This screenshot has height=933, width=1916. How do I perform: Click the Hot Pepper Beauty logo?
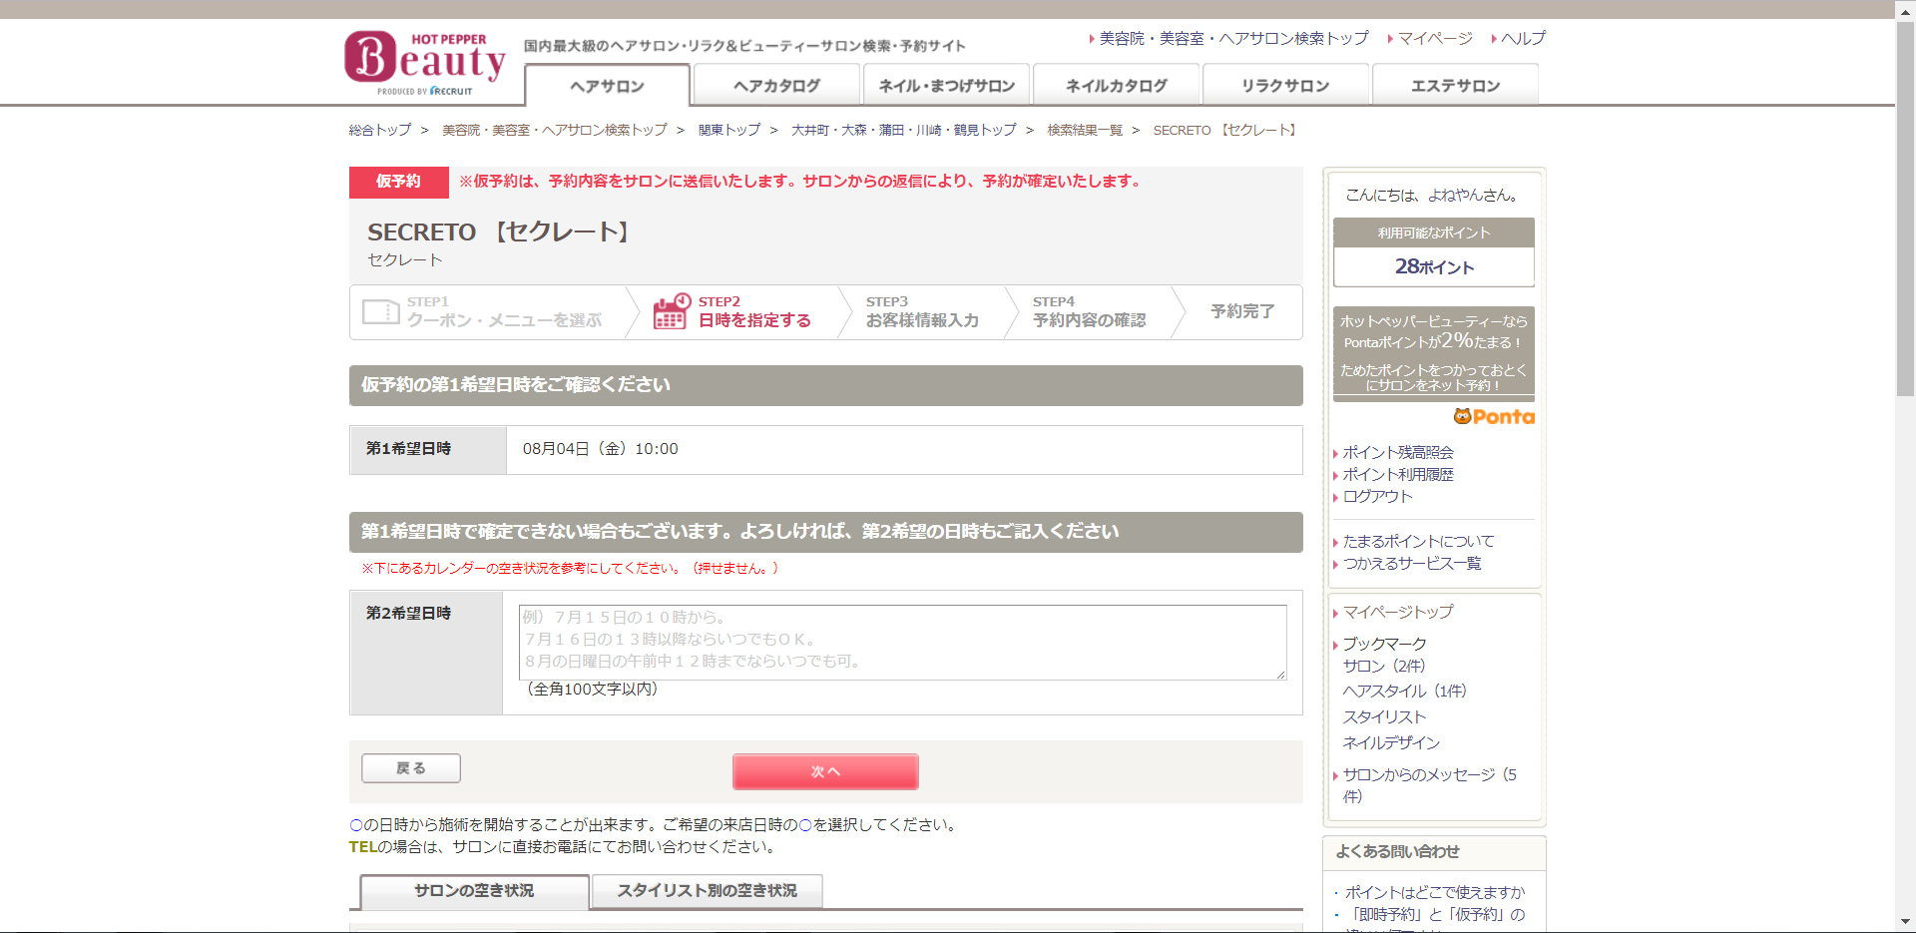(x=425, y=63)
